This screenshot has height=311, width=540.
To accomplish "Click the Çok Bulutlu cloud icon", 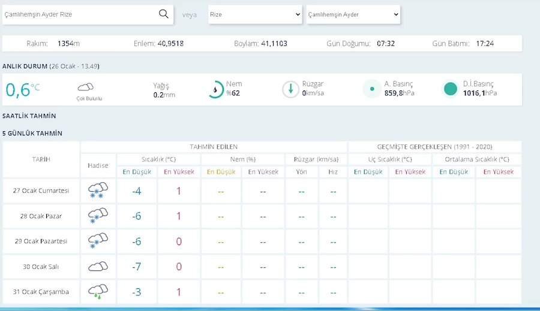I will pos(85,87).
